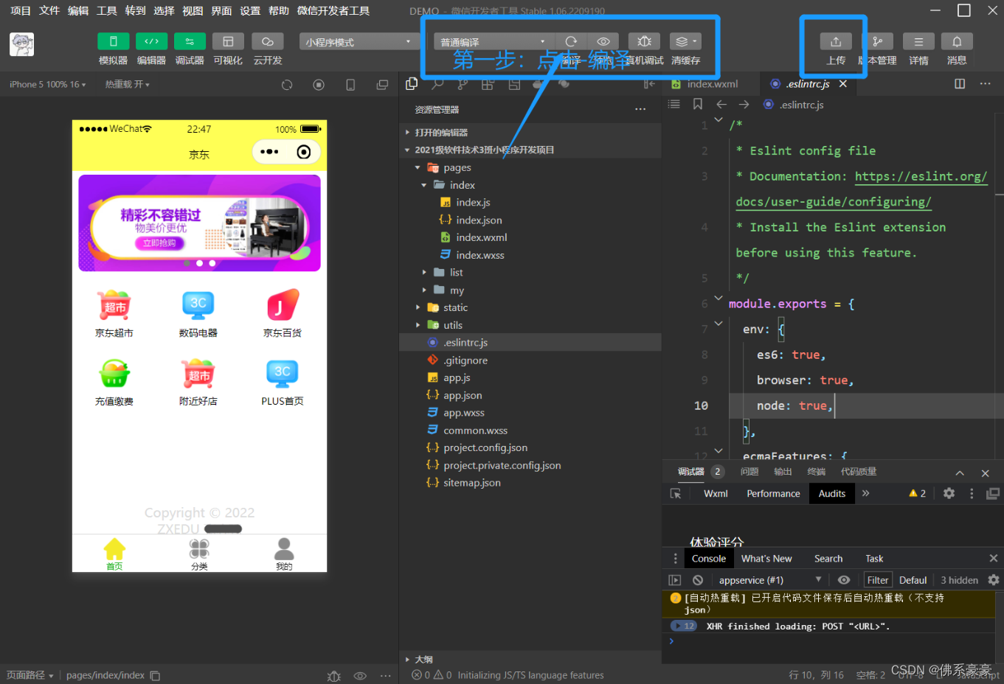Open the 小程序模式 mode dropdown
This screenshot has height=684, width=1004.
(359, 42)
